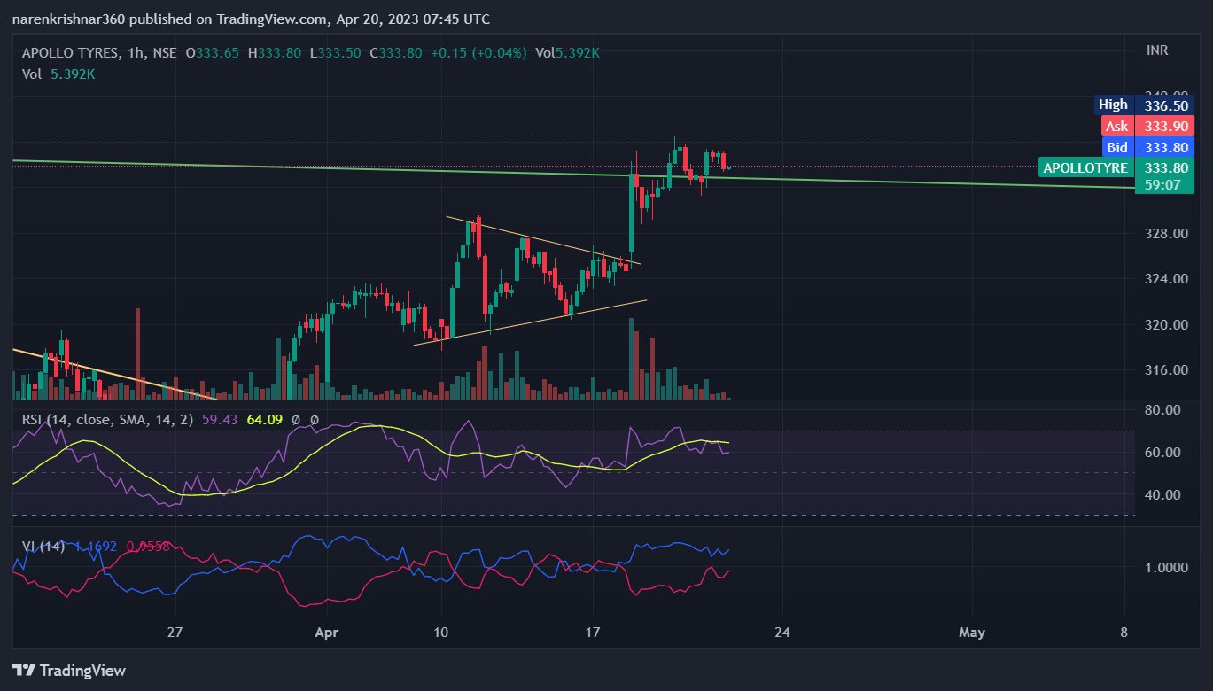
Task: Click the TradingView logo
Action: coord(69,671)
